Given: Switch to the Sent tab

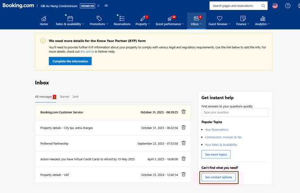Looking at the screenshot, I should [x=76, y=96].
